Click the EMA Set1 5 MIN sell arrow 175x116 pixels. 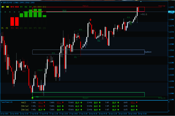click(63, 106)
